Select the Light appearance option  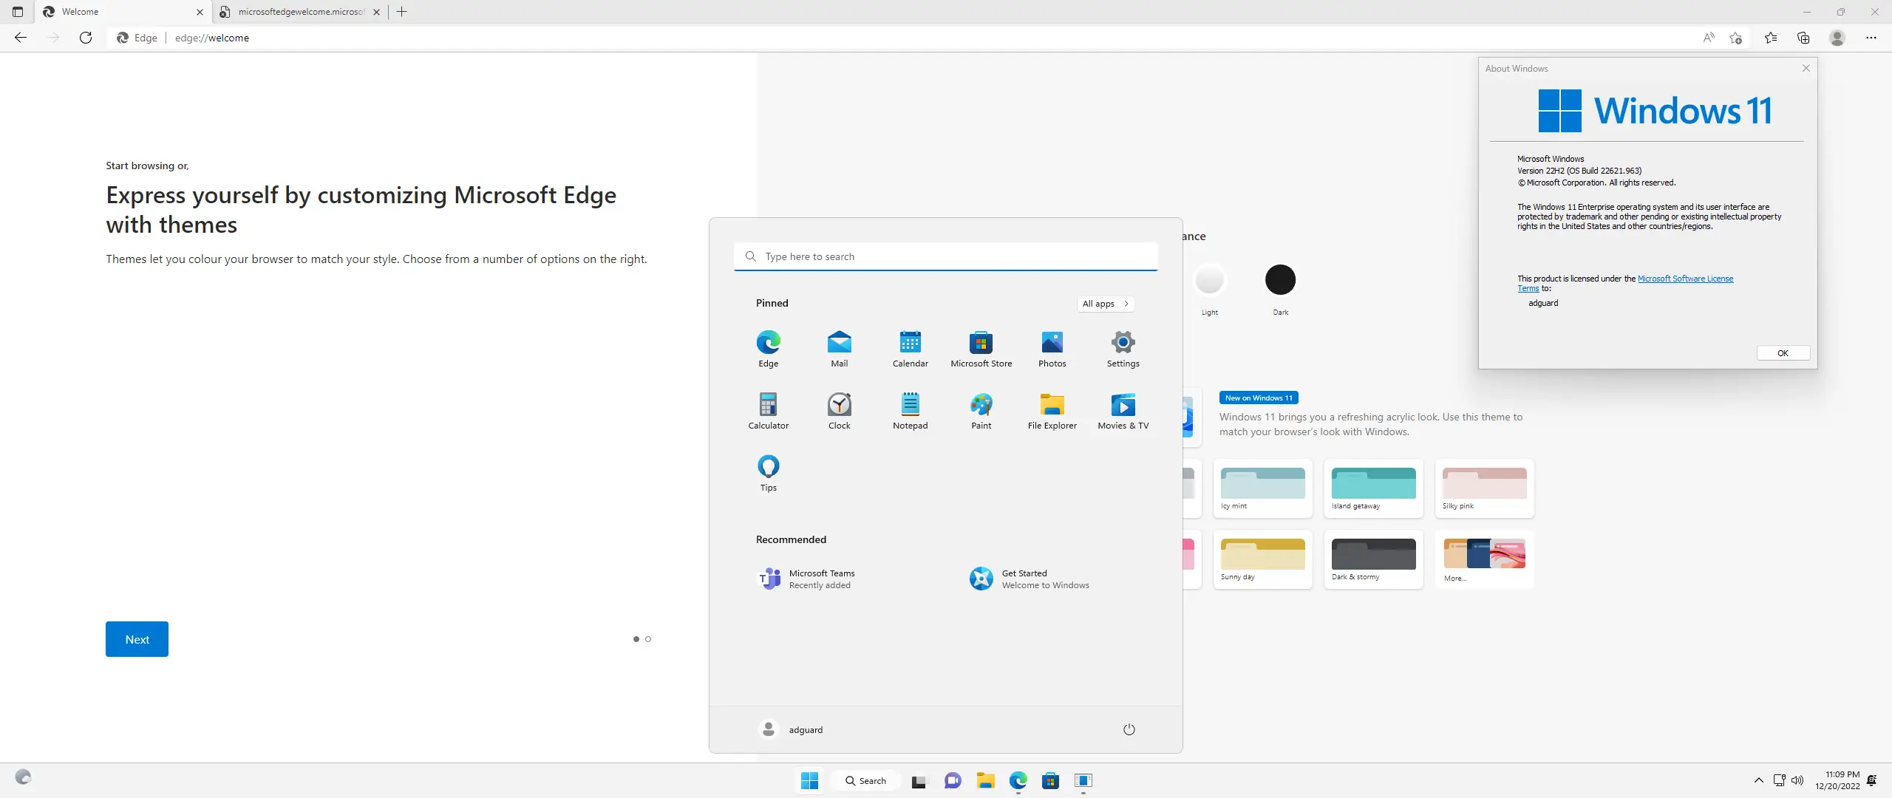pos(1210,280)
